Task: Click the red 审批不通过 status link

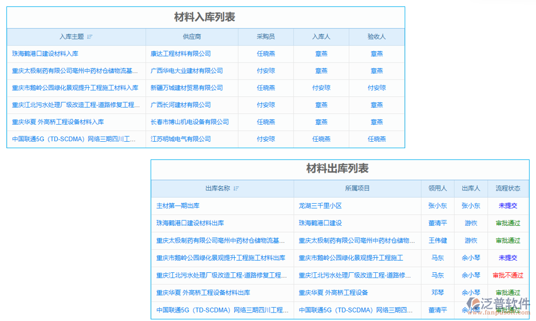Action: (x=508, y=275)
